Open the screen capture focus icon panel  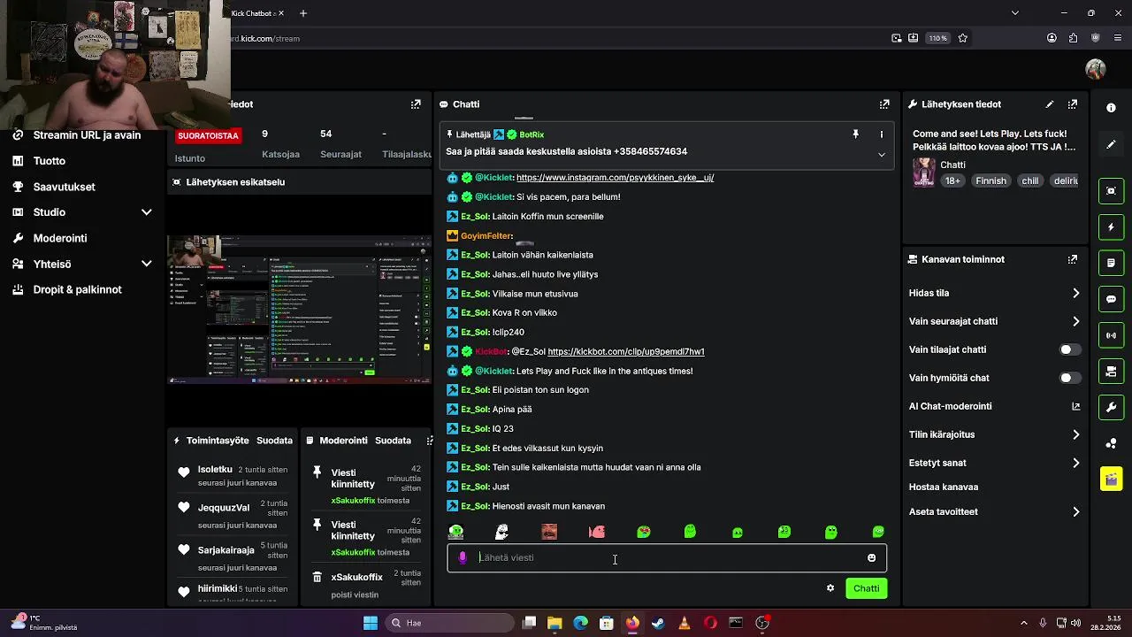[1111, 191]
